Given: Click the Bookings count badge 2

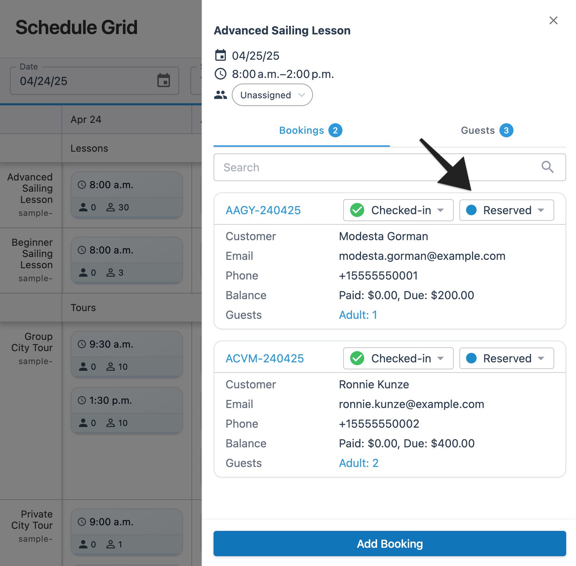Looking at the screenshot, I should 335,130.
